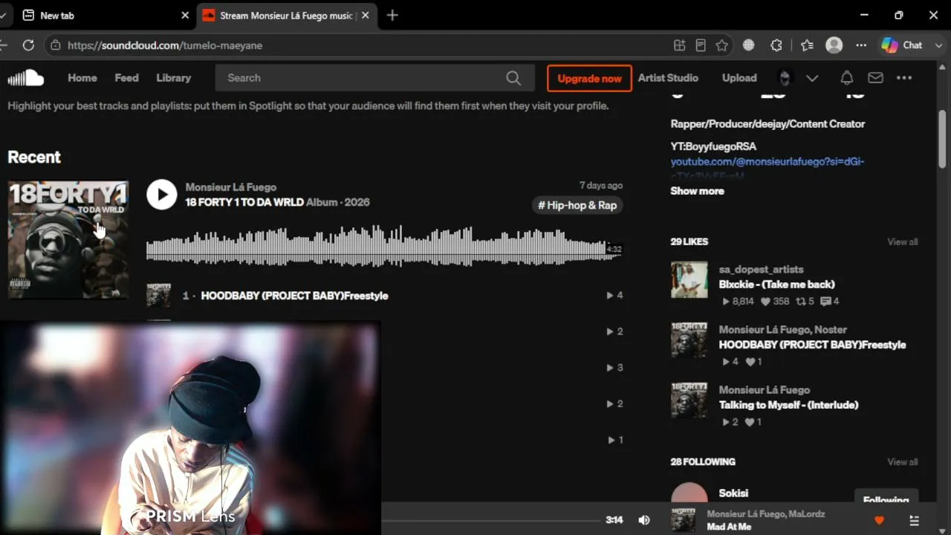The height and width of the screenshot is (535, 951).
Task: Open the 18 FORTY 1 TO DA WRLD album title
Action: [x=244, y=202]
